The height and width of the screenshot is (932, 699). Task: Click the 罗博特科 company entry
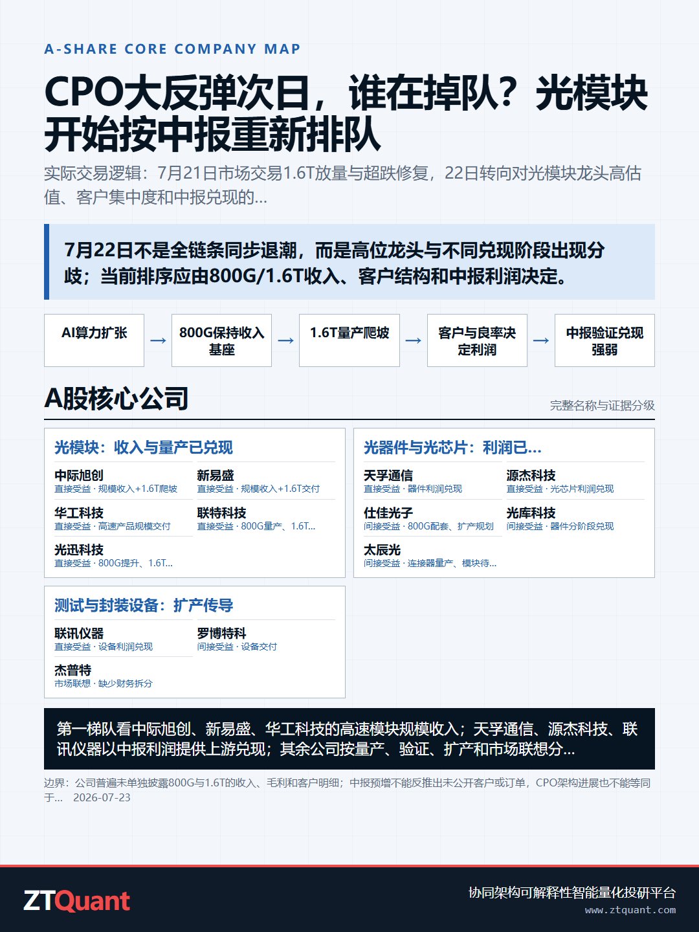(266, 639)
